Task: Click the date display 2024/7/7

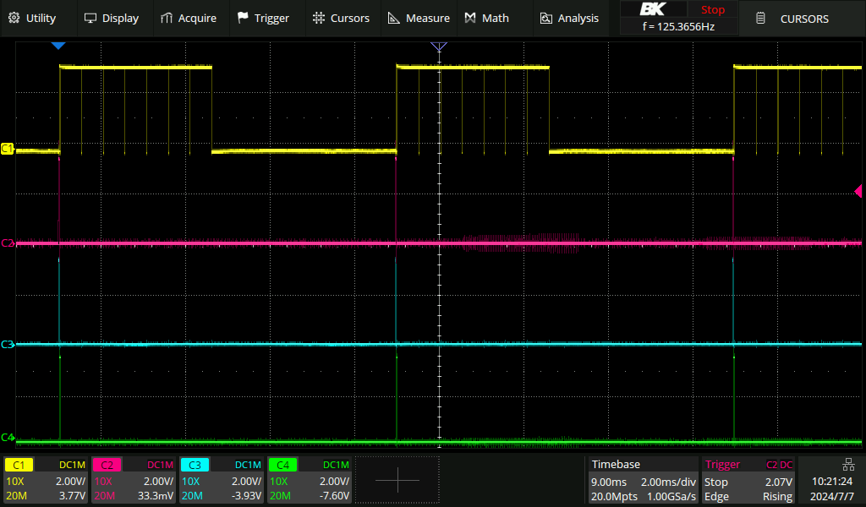Action: (x=832, y=497)
